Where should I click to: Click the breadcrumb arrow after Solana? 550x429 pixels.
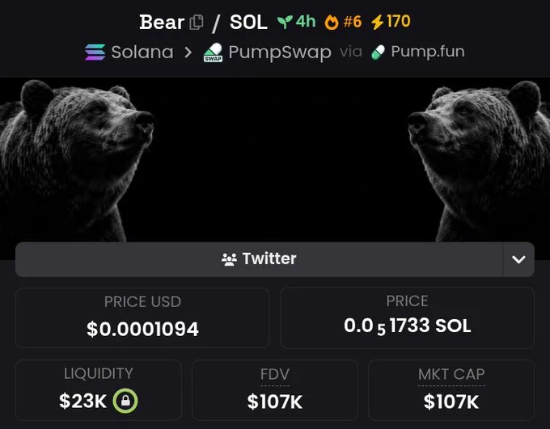[188, 53]
